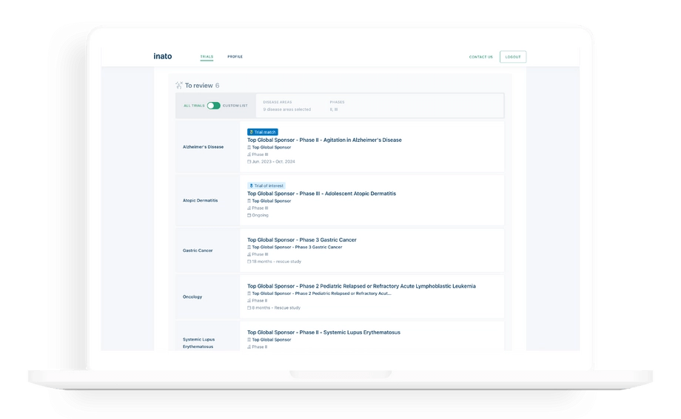This screenshot has width=681, height=419.
Task: Click the inato logo
Action: (x=163, y=56)
